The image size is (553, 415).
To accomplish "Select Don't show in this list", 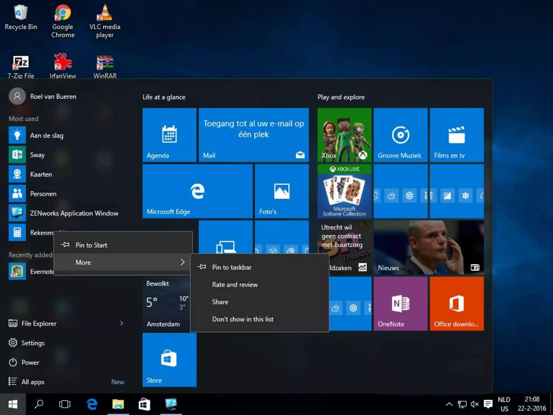I will [260, 319].
